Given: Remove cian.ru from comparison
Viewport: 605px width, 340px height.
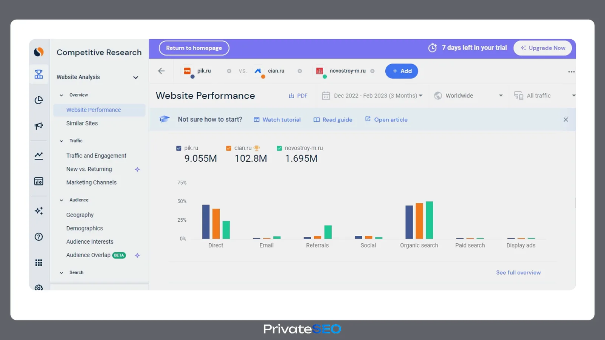Looking at the screenshot, I should pyautogui.click(x=300, y=71).
